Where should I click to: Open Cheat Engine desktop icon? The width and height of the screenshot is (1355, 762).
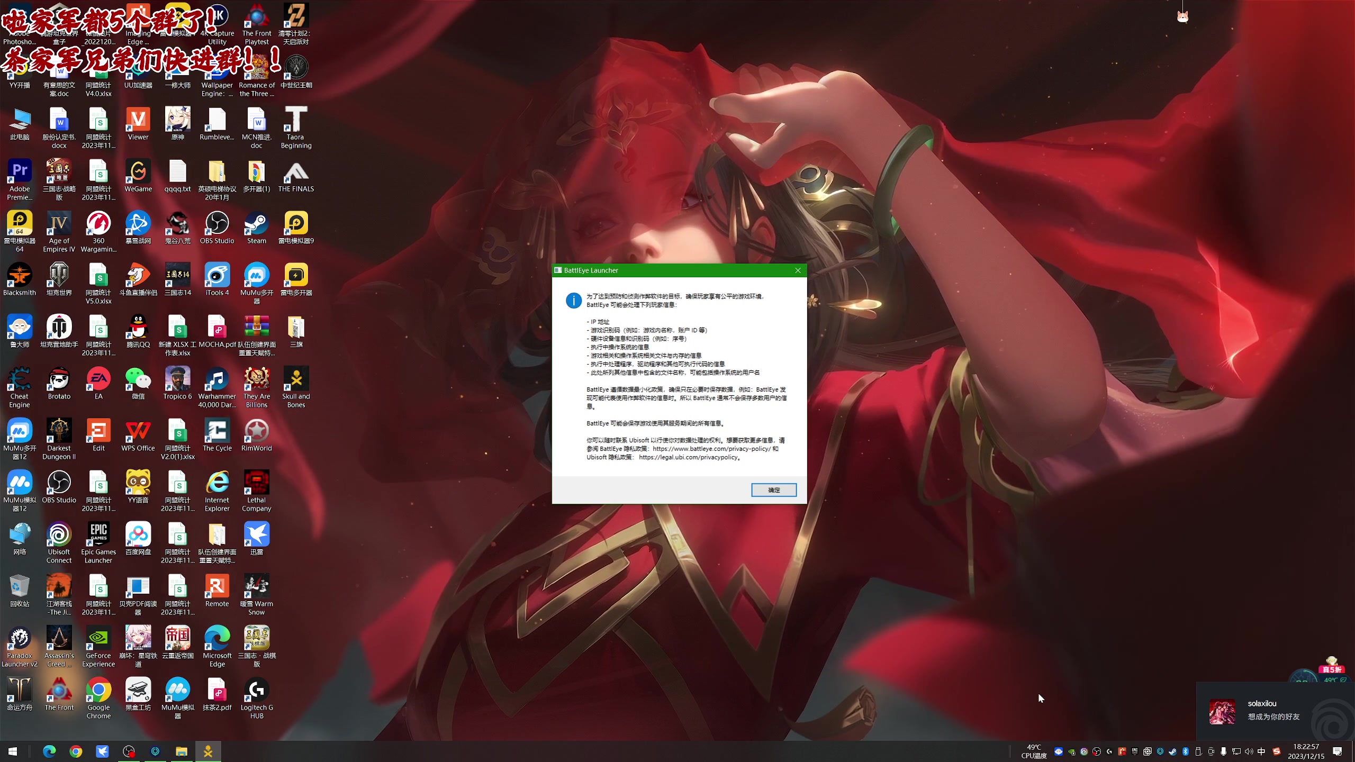click(x=20, y=387)
